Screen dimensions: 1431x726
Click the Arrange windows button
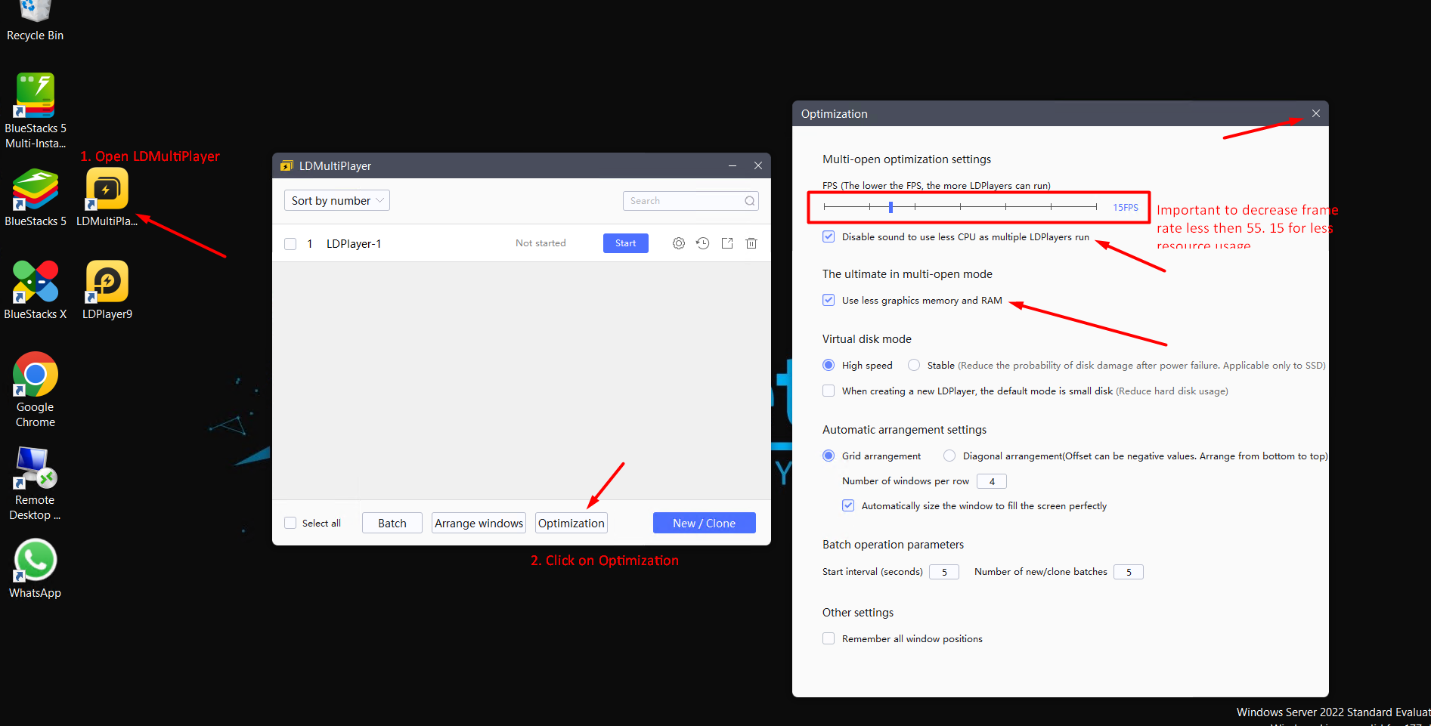click(479, 523)
